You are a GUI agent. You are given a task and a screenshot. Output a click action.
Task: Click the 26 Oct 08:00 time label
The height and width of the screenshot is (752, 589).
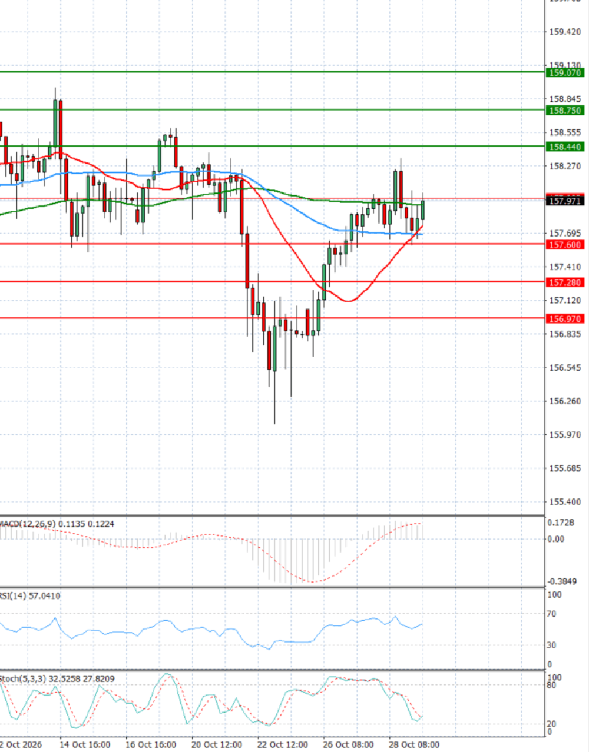click(349, 744)
